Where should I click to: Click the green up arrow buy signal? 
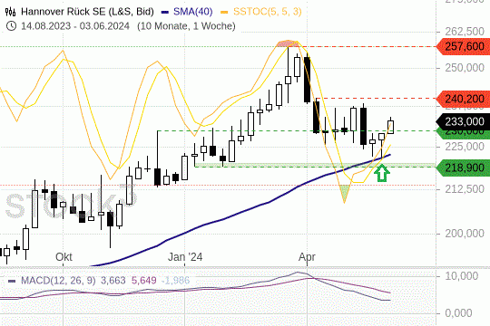382,174
